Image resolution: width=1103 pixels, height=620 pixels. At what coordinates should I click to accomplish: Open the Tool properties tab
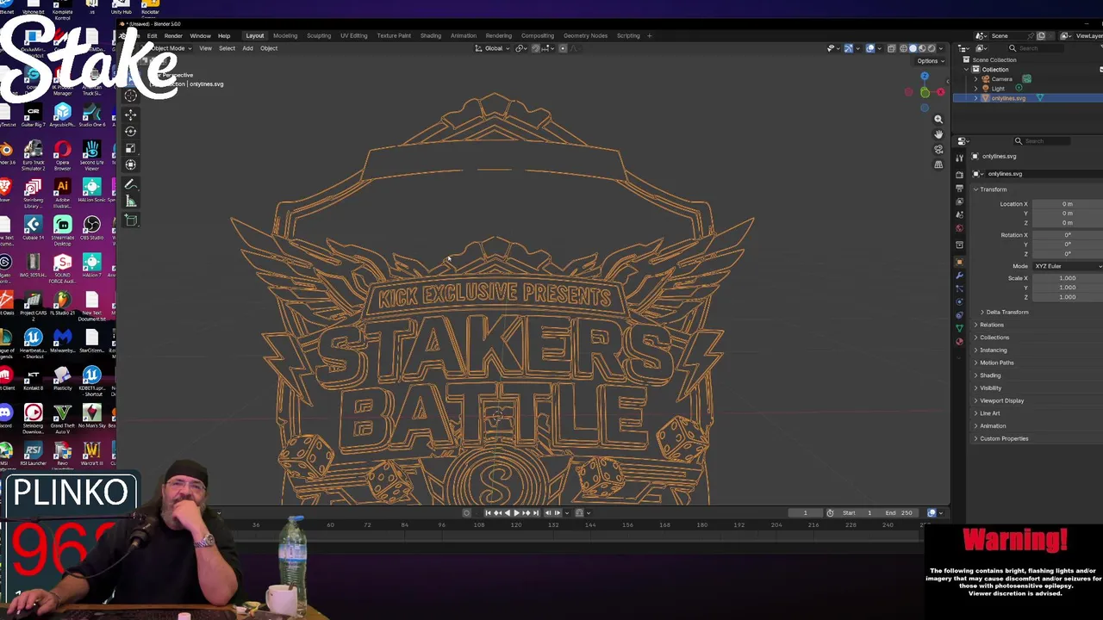coord(959,158)
